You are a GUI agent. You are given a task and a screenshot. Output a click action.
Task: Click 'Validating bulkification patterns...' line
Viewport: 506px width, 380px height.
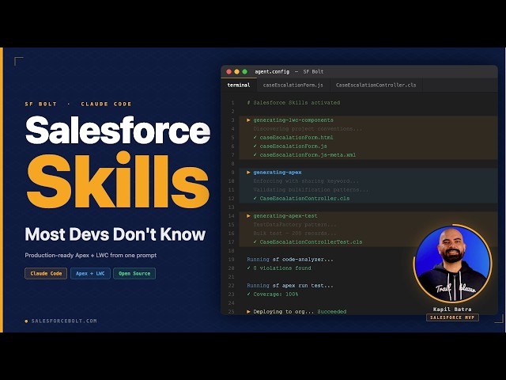(x=311, y=190)
